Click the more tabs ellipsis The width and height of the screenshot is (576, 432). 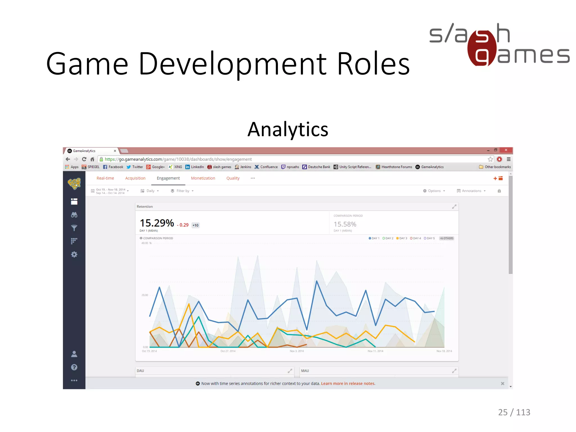(253, 178)
